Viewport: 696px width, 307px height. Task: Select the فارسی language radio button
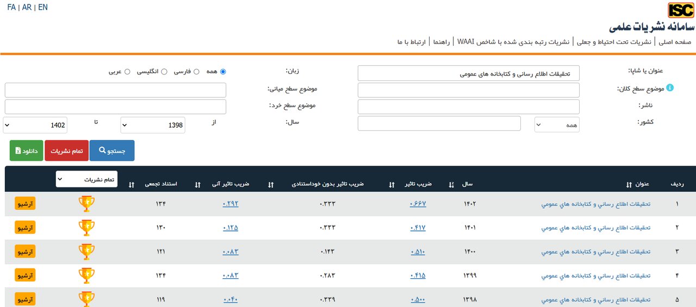tap(196, 72)
